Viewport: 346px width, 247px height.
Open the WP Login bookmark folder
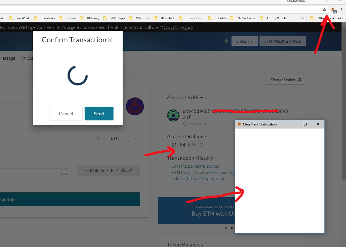[x=114, y=18]
